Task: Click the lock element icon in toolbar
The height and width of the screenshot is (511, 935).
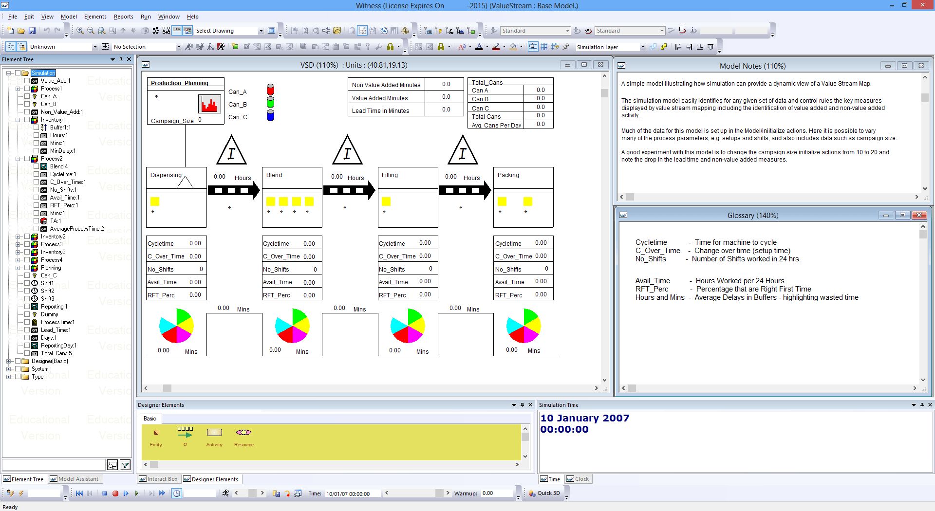Action: click(390, 47)
